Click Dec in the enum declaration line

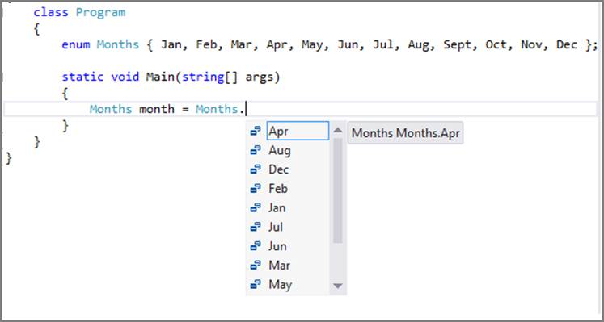click(567, 44)
